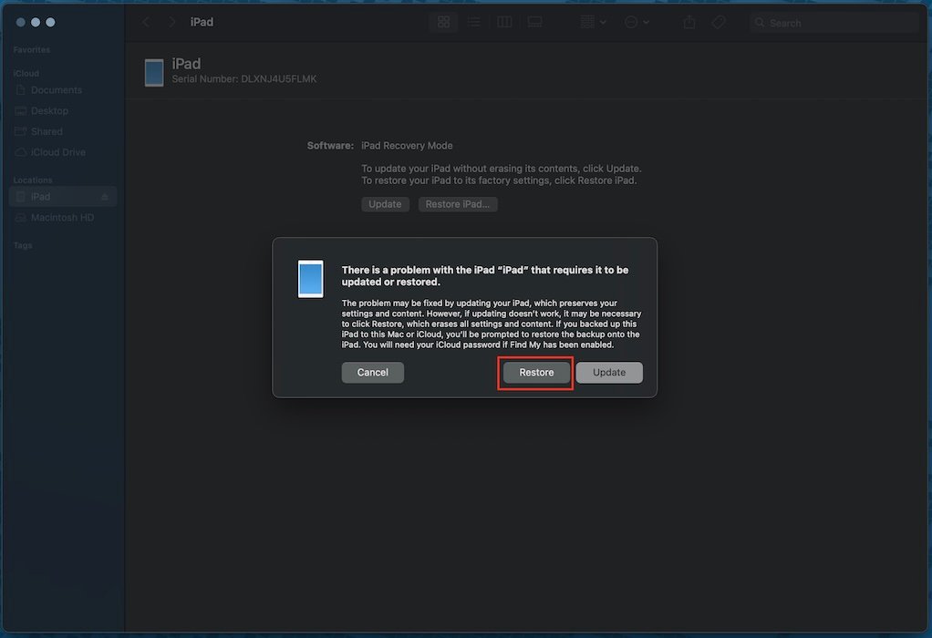
Task: Minimize the Finder window
Action: click(x=36, y=22)
